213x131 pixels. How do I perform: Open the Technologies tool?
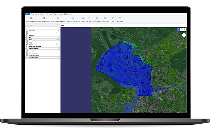120,19
